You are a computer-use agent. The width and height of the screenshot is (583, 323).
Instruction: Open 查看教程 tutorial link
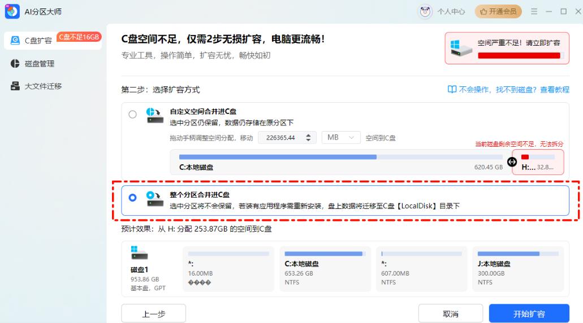[554, 89]
